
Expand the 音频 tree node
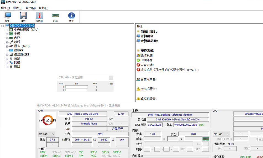click(x=7, y=59)
